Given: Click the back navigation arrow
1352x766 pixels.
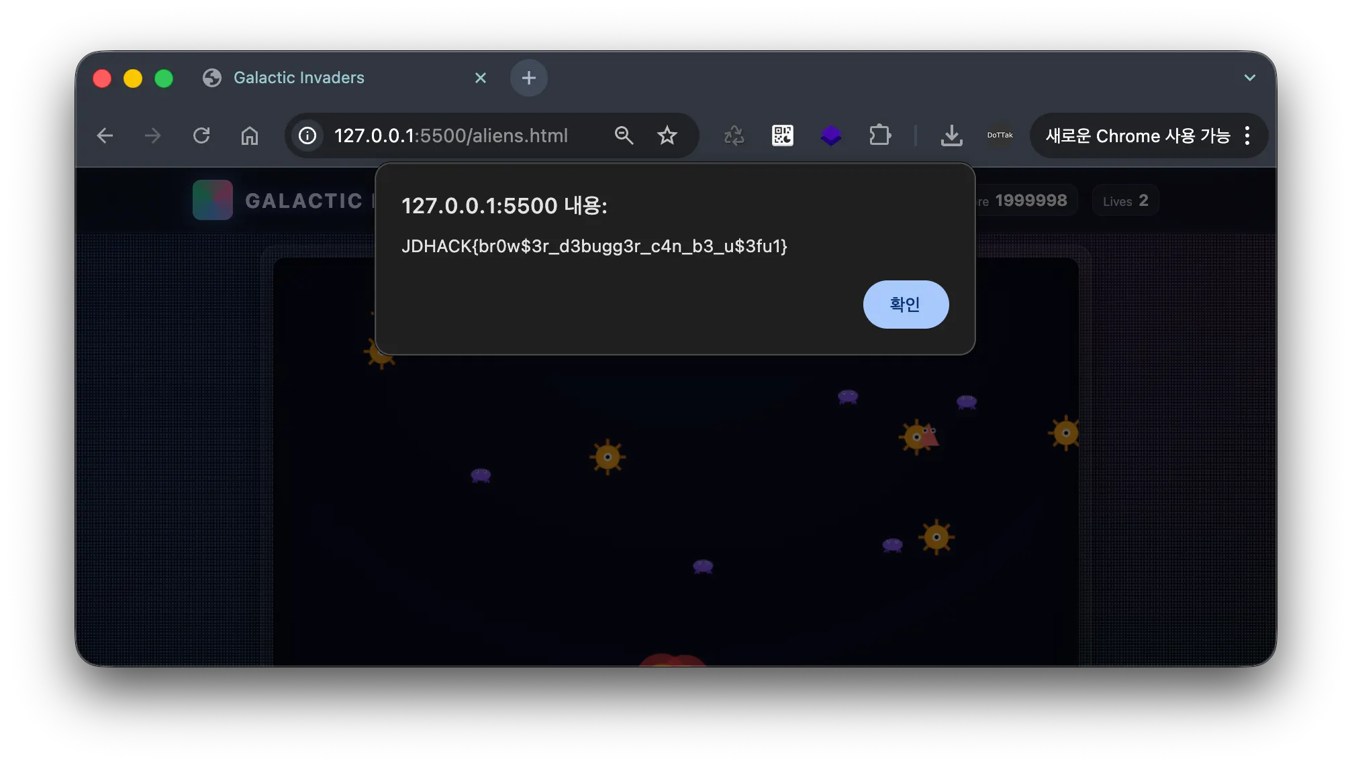Looking at the screenshot, I should tap(105, 136).
